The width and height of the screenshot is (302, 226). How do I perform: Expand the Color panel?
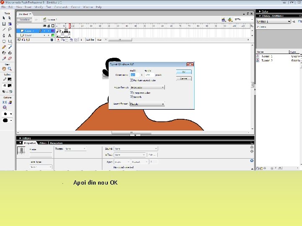point(260,12)
